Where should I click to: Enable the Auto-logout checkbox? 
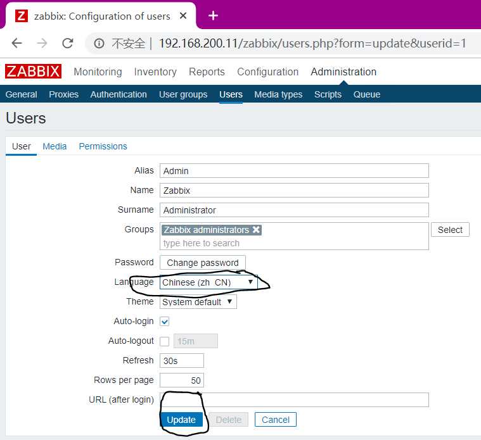(165, 341)
